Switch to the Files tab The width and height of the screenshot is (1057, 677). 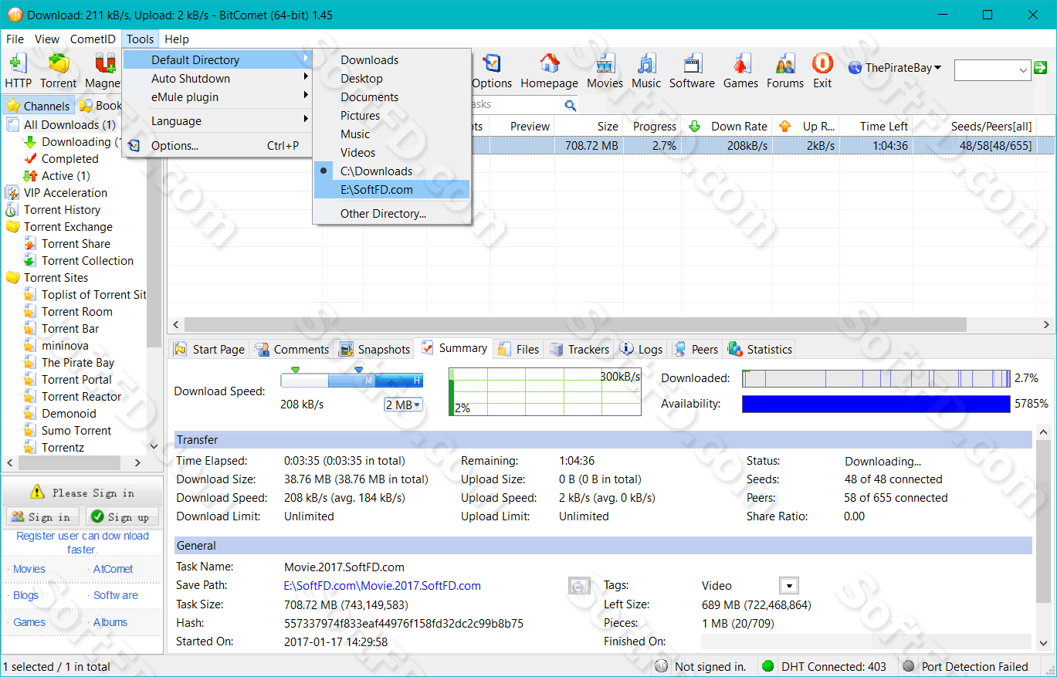(x=519, y=350)
